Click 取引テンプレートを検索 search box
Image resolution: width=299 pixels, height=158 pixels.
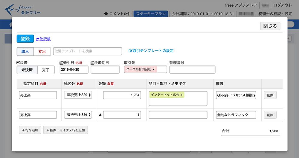pyautogui.click(x=88, y=51)
